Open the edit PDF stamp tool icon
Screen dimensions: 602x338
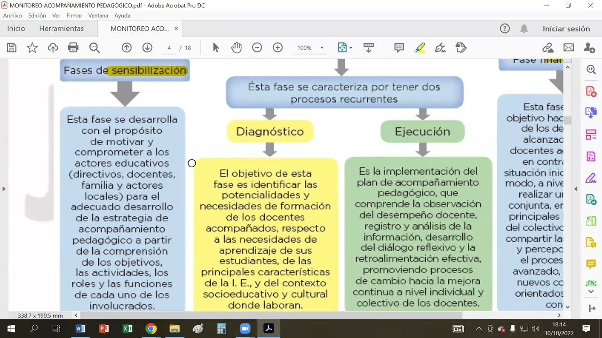(x=461, y=47)
